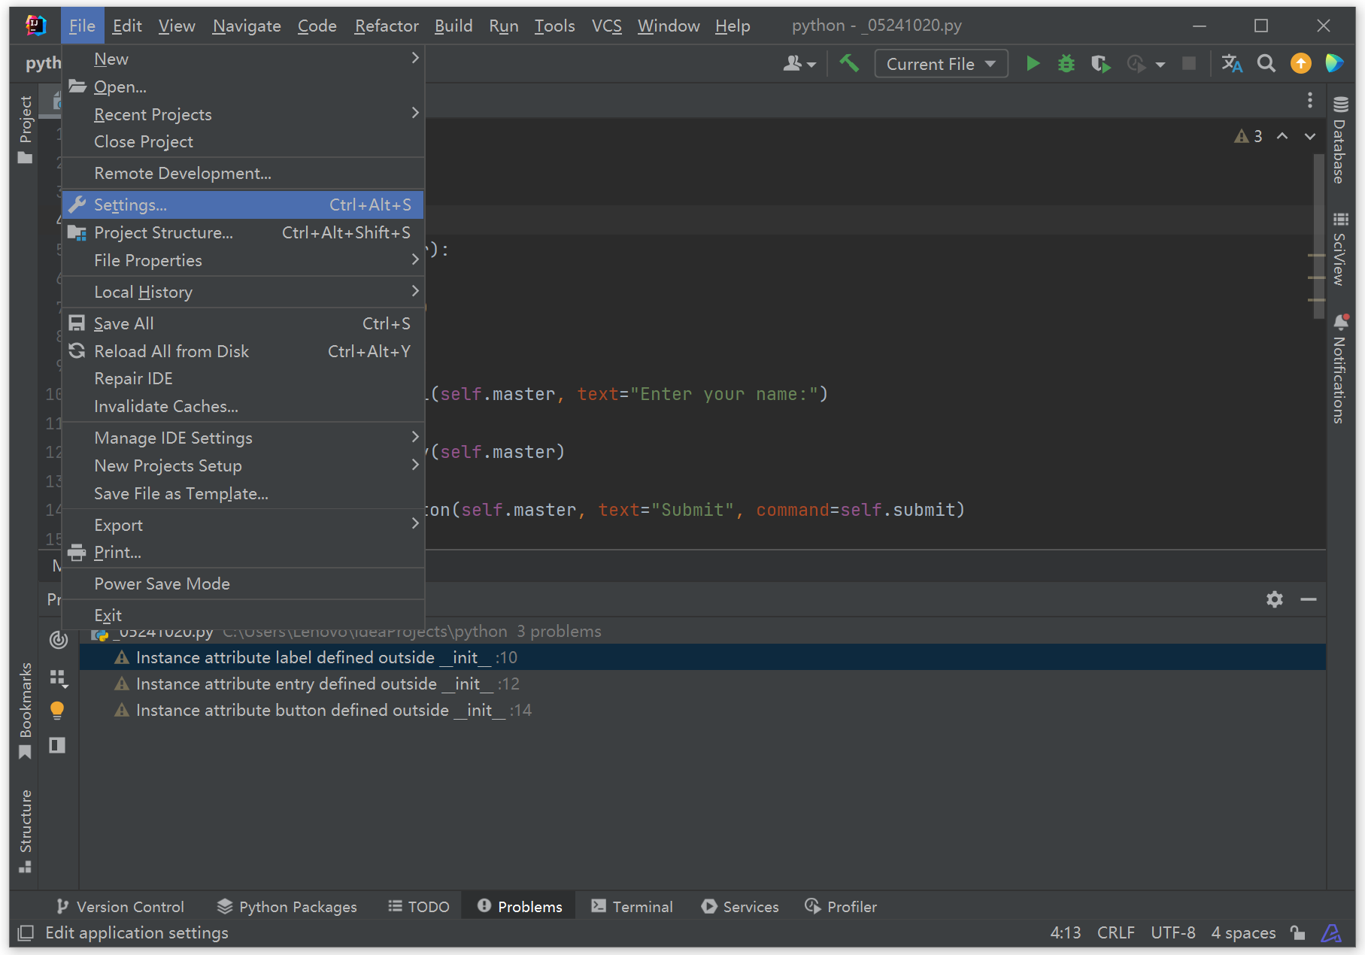
Task: Rerun inspection in the Problems panel toolbar
Action: coord(58,640)
